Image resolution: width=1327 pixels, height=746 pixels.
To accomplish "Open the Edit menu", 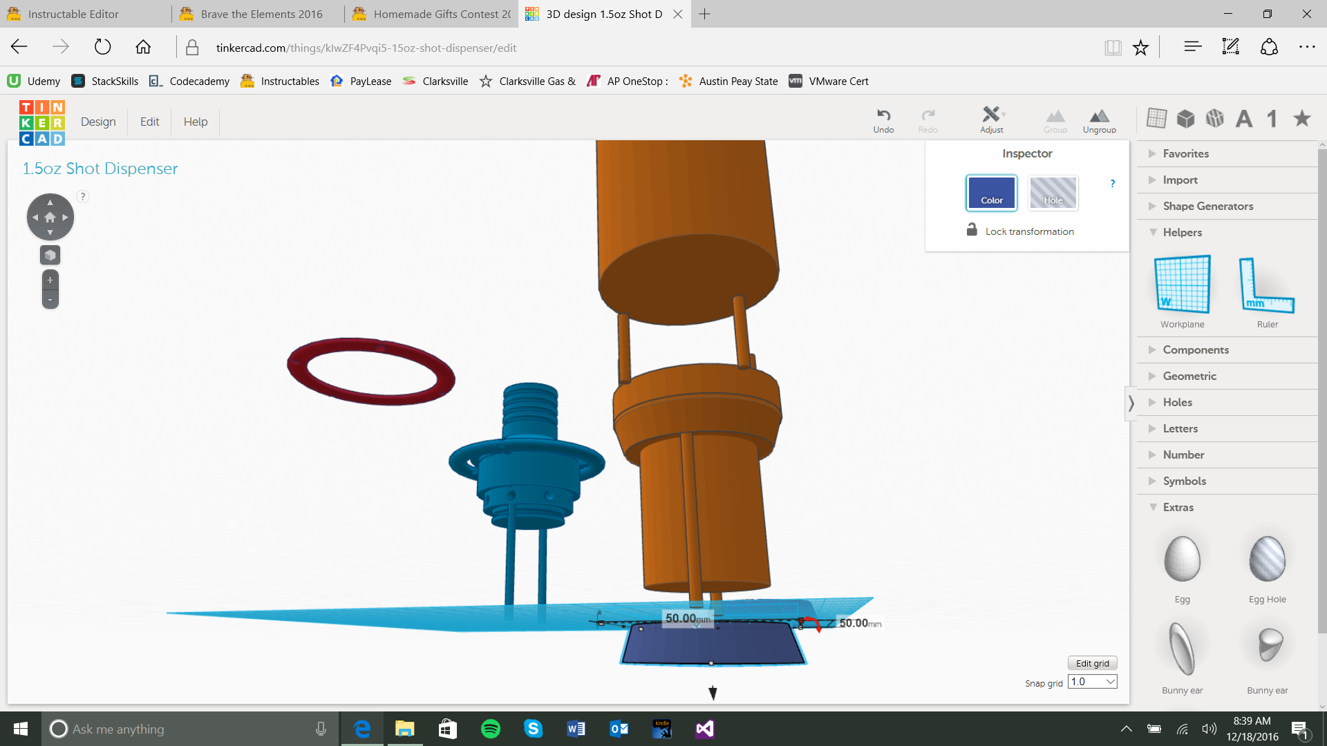I will click(149, 122).
